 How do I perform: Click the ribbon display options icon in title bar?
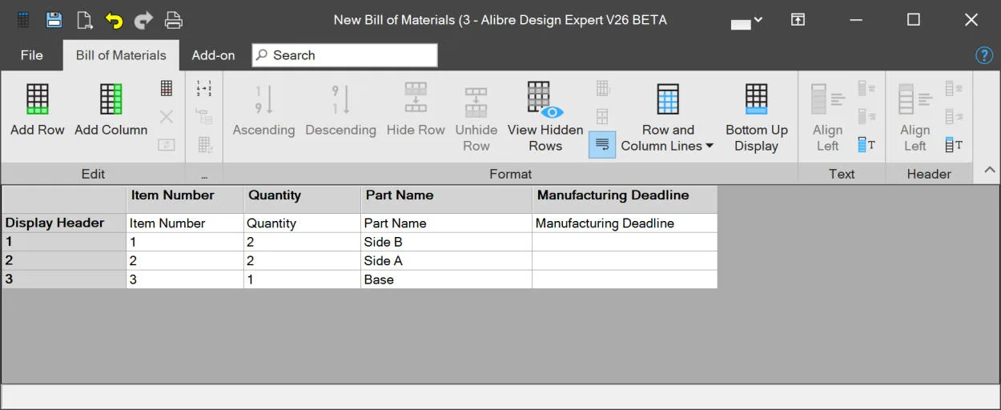click(798, 20)
